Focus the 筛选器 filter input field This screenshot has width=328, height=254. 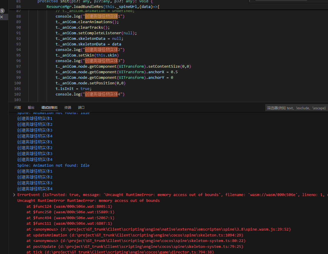296,108
